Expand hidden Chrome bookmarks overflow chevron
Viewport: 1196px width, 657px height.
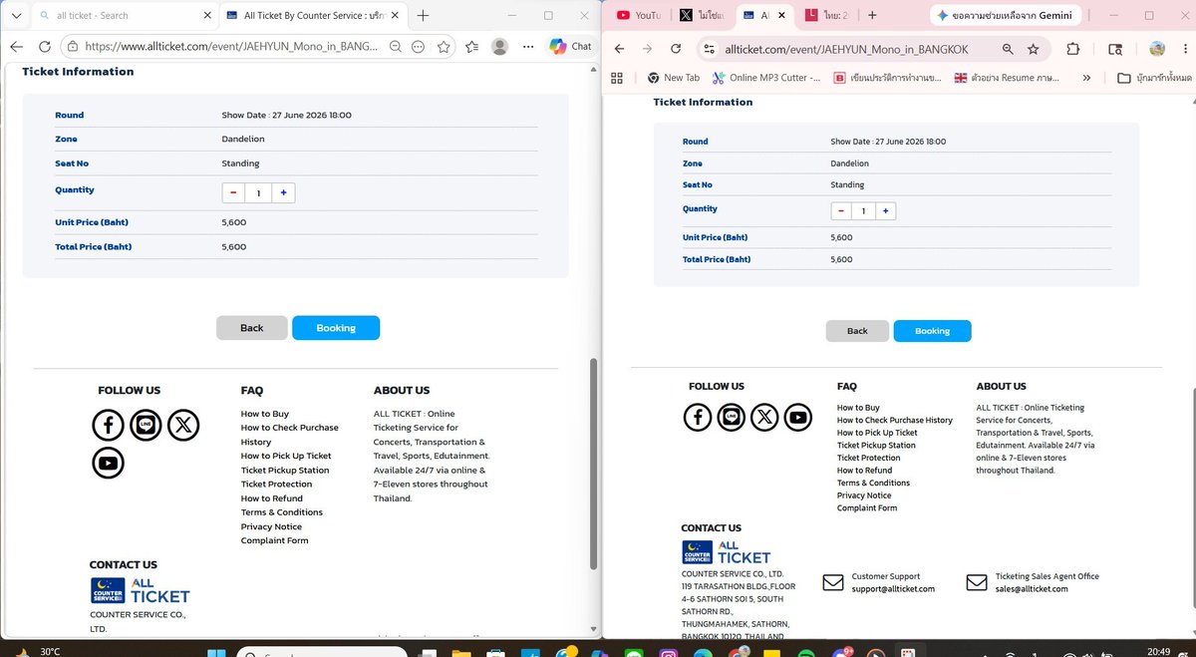tap(1086, 77)
